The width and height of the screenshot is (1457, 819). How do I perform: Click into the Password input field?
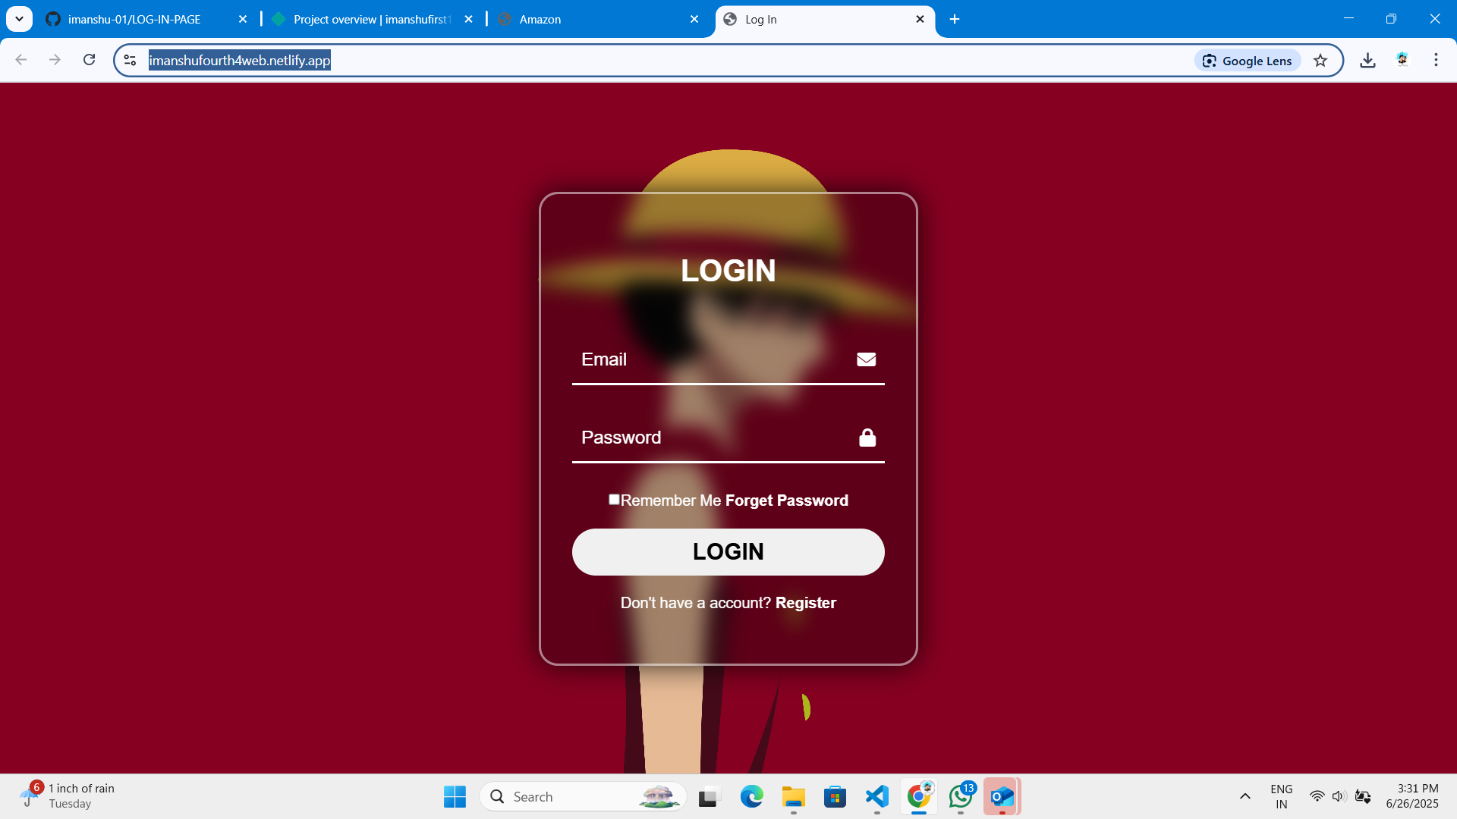pos(728,438)
